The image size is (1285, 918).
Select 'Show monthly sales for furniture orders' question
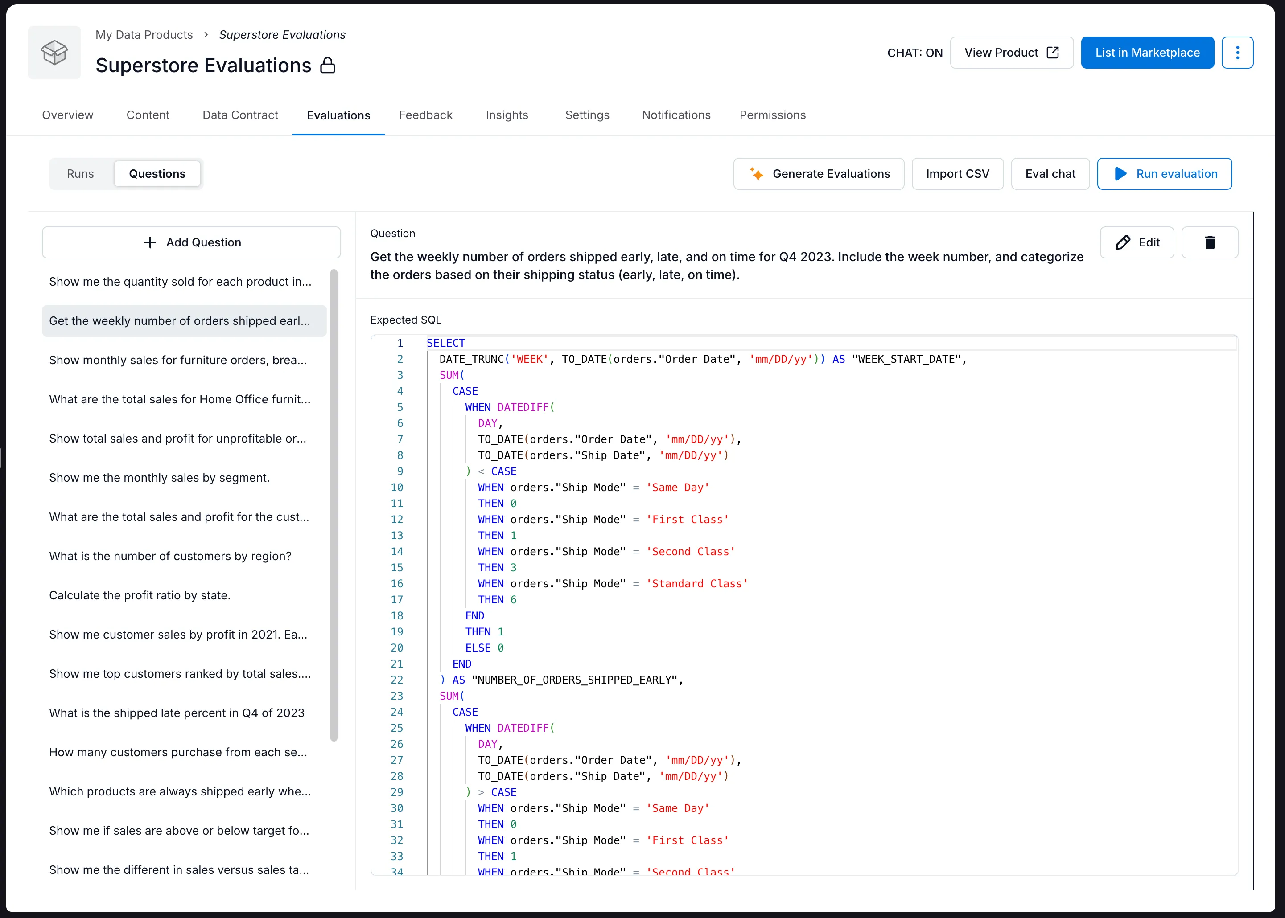tap(184, 360)
